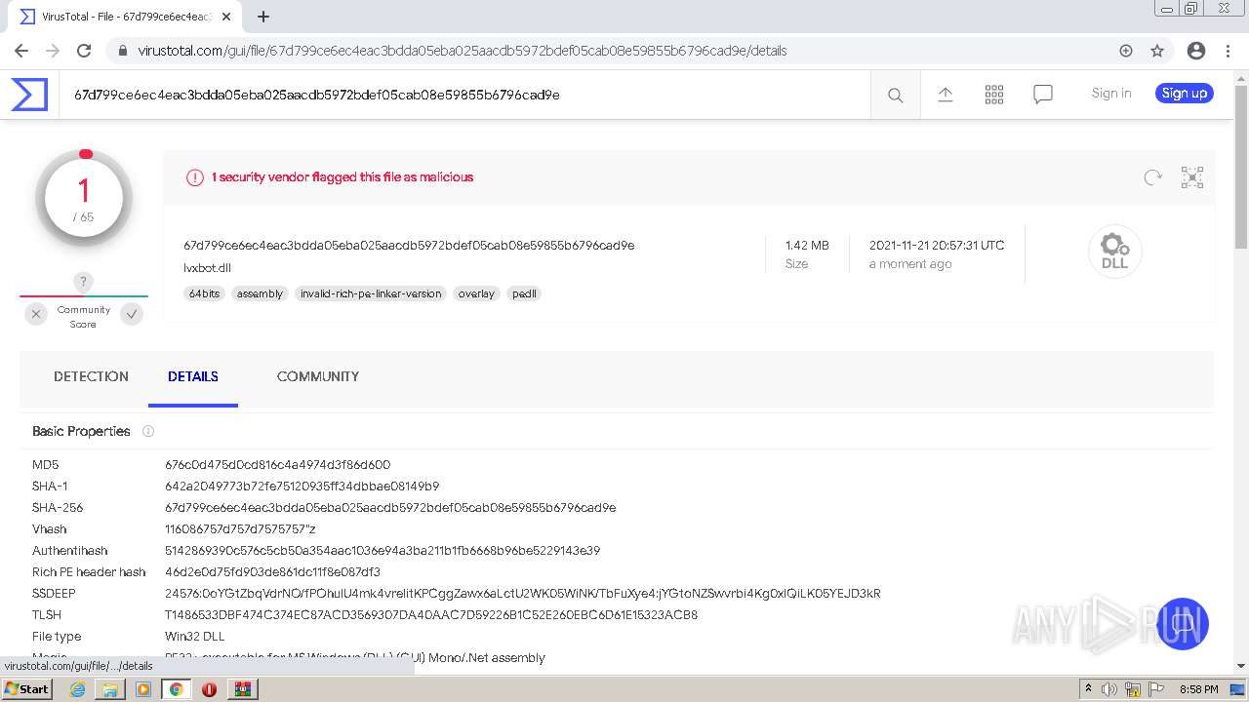The height and width of the screenshot is (702, 1249).
Task: Select the SHA-256 value in Basic Properties
Action: pos(390,508)
